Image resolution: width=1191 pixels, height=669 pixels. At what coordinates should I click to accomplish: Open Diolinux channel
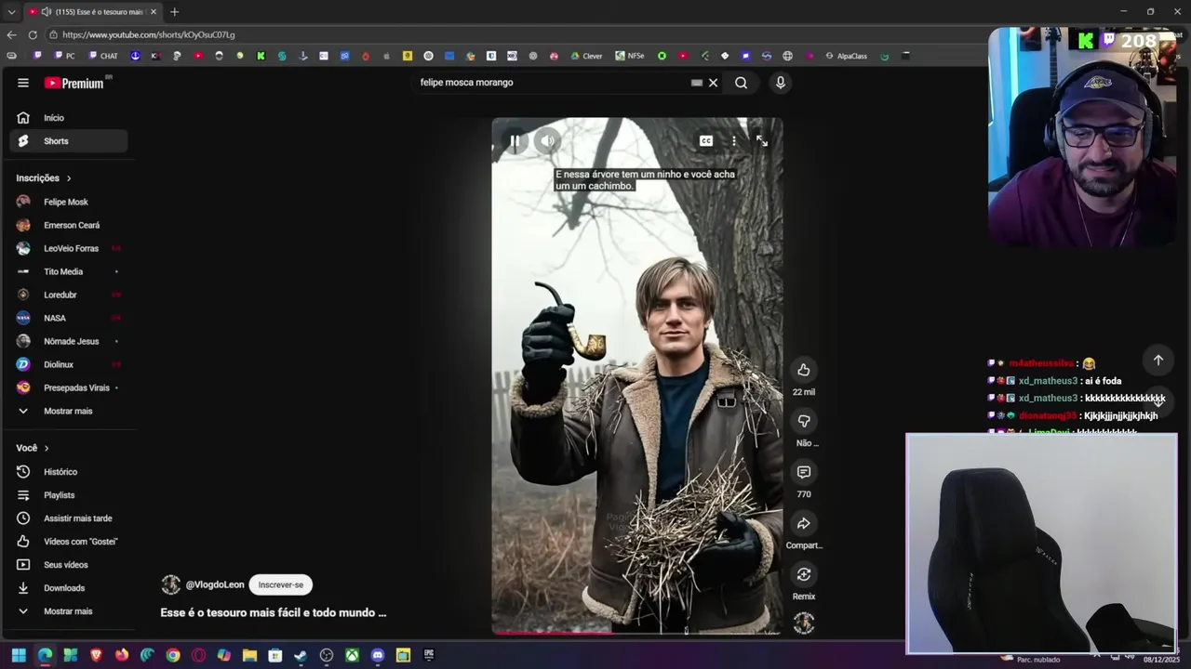[x=69, y=364]
